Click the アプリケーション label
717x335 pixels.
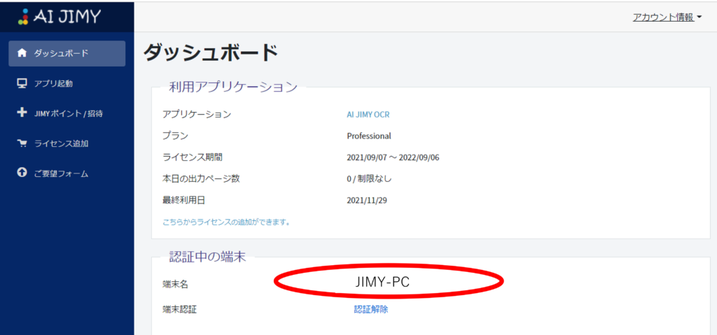[x=197, y=114]
